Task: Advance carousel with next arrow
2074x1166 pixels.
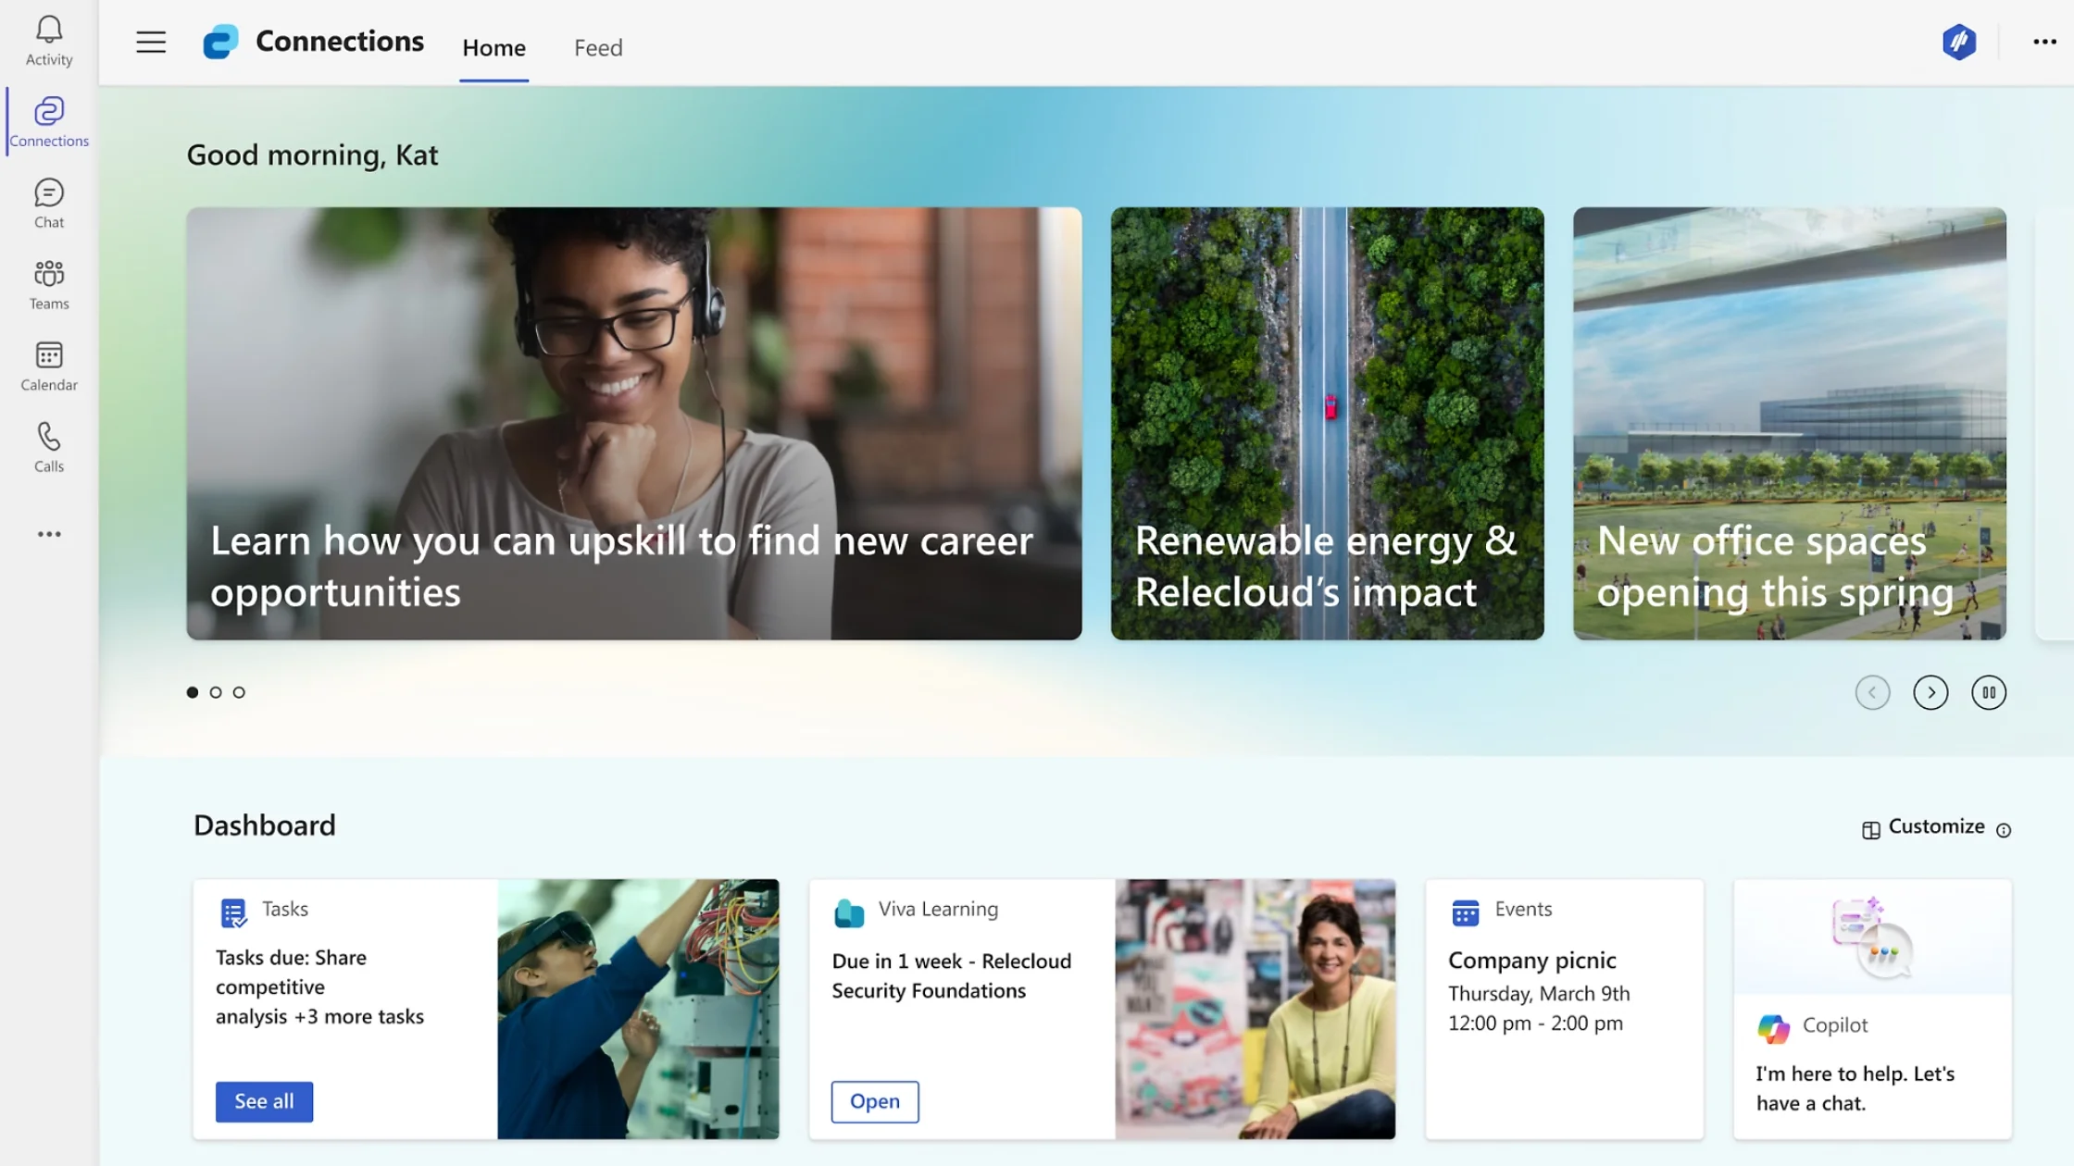Action: coord(1930,692)
